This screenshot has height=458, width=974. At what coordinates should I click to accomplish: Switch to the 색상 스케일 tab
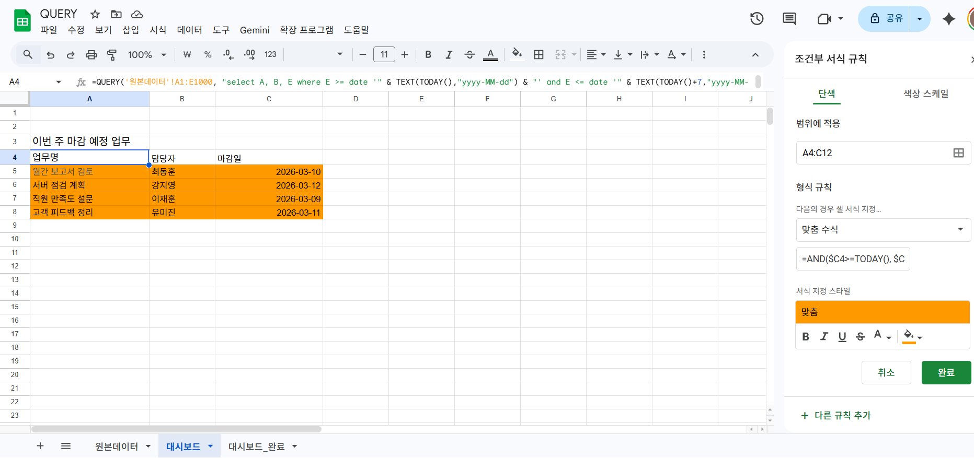[x=925, y=93]
